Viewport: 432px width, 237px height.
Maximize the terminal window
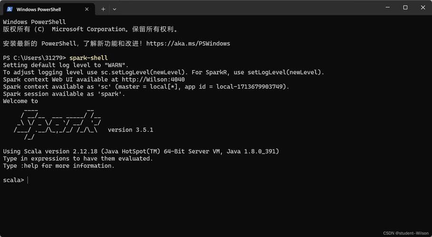405,8
